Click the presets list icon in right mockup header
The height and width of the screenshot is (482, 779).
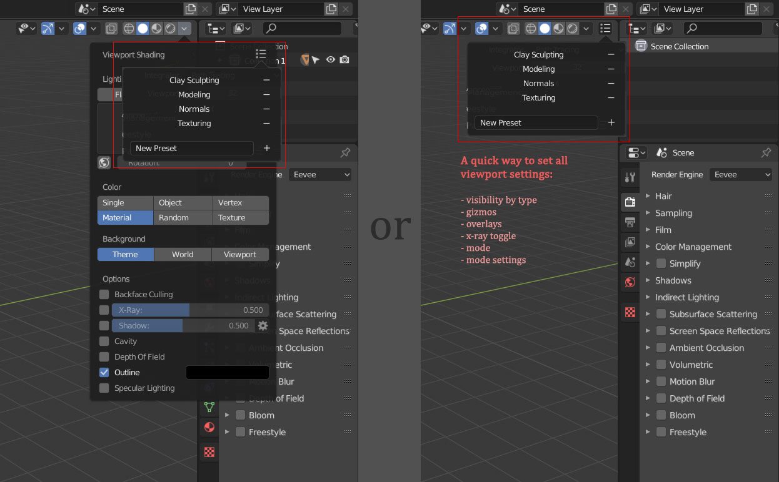click(x=605, y=29)
